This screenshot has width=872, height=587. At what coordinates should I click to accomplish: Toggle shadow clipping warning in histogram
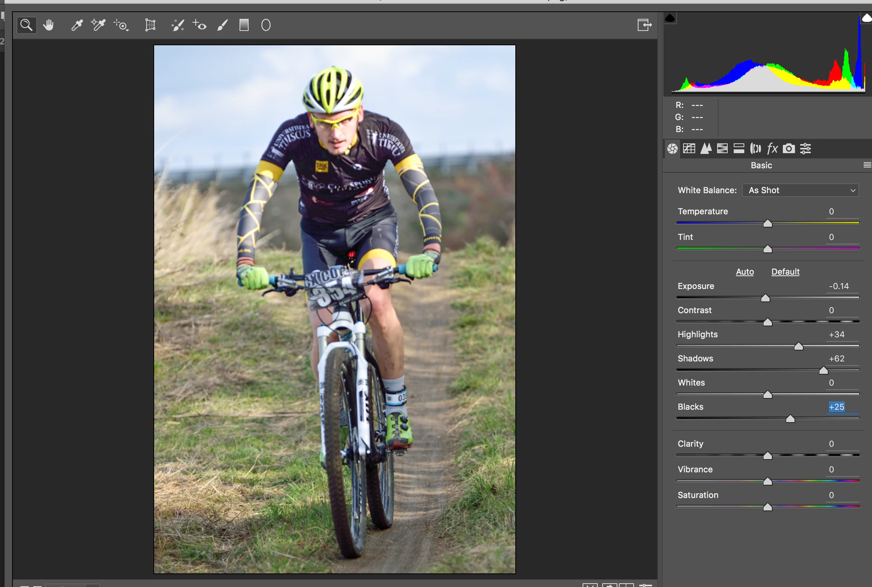670,18
